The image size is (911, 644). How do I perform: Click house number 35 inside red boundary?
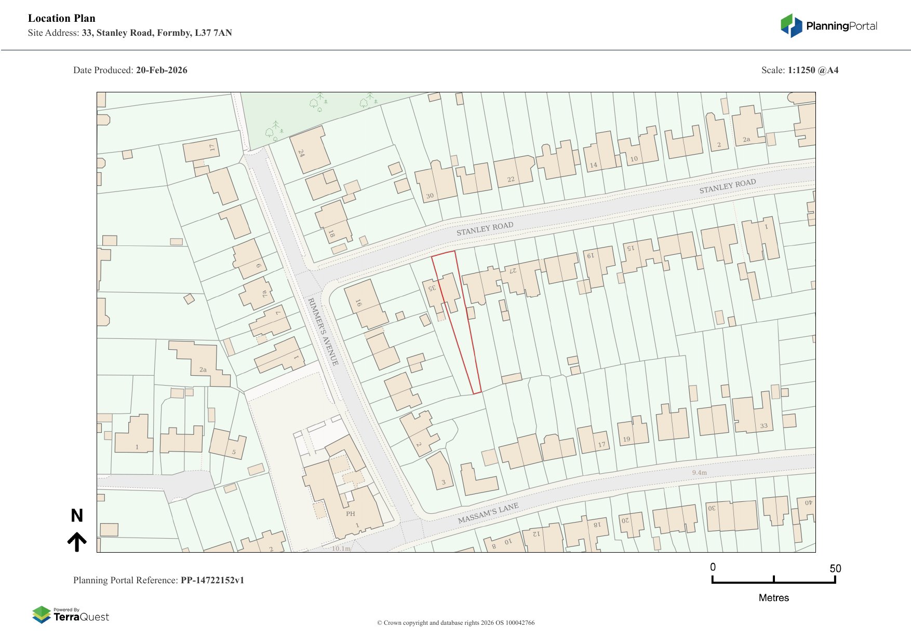(x=431, y=287)
